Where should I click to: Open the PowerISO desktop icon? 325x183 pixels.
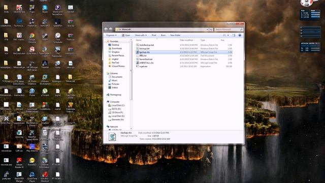click(32, 162)
